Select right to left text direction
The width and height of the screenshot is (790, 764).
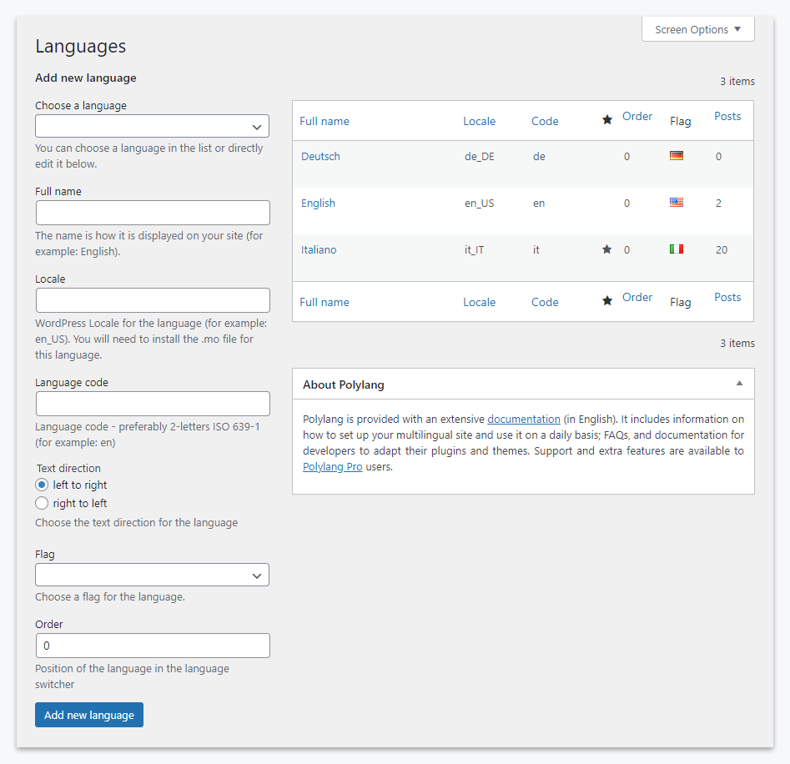click(43, 503)
